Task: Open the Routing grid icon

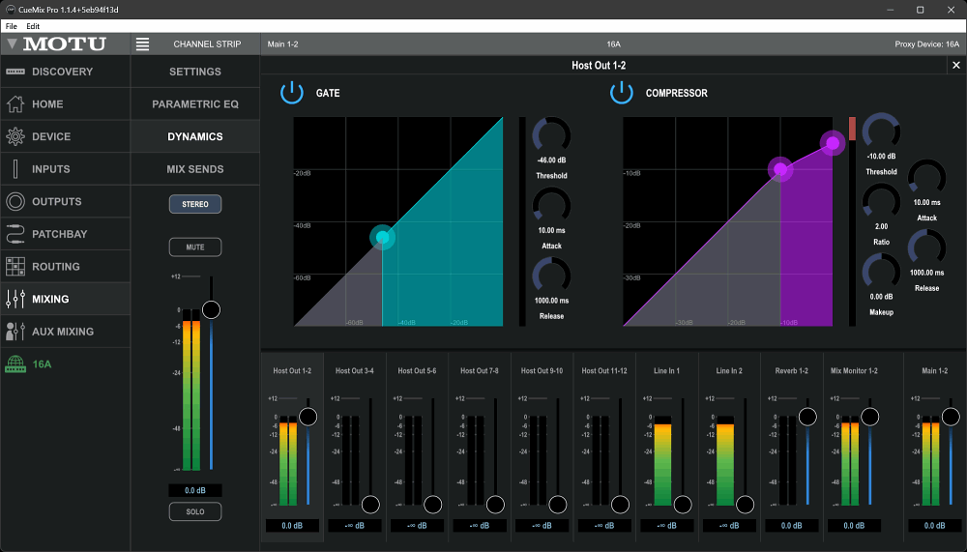Action: click(15, 267)
